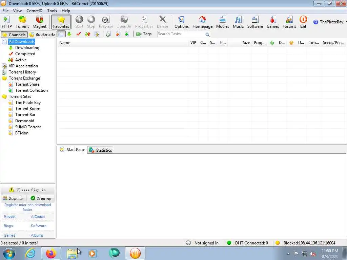
Task: Open the Albums link
Action: pos(37,235)
